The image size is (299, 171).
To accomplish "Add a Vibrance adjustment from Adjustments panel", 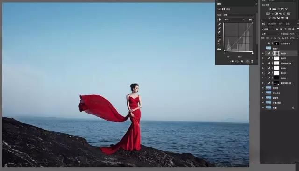I will (x=286, y=9).
